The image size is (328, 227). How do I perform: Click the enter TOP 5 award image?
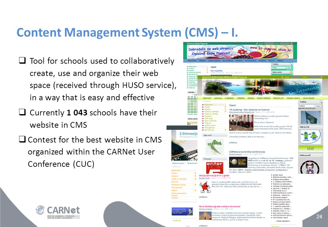(x=215, y=167)
